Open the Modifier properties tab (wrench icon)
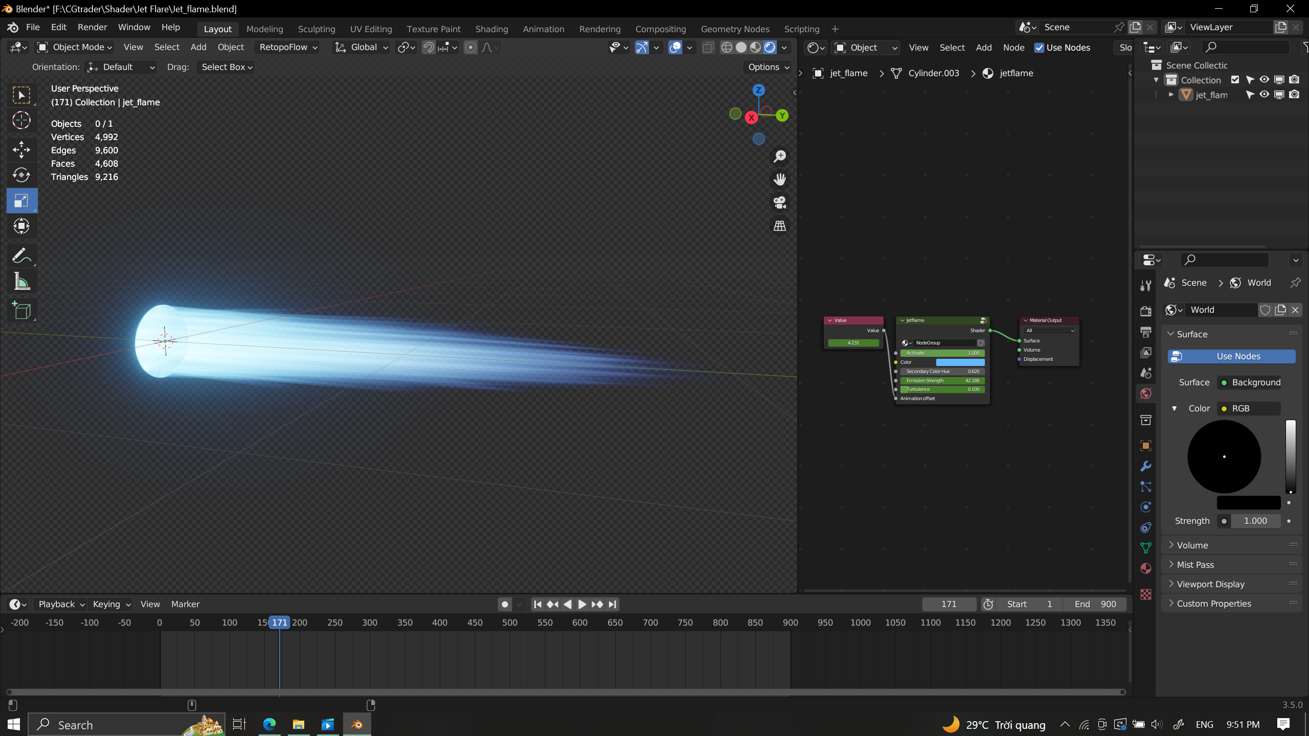1309x736 pixels. point(1145,466)
